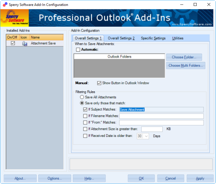Click the attachment size KB field
Screen dimensions: 216x184
click(152, 129)
